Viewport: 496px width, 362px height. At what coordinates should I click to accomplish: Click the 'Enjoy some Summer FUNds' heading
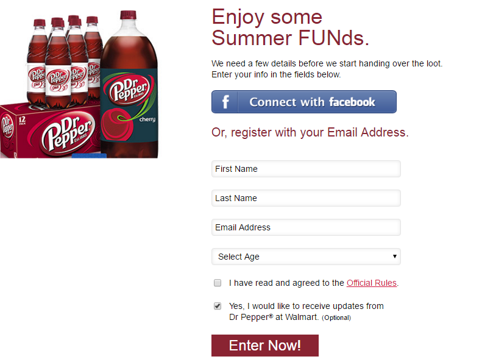click(290, 27)
